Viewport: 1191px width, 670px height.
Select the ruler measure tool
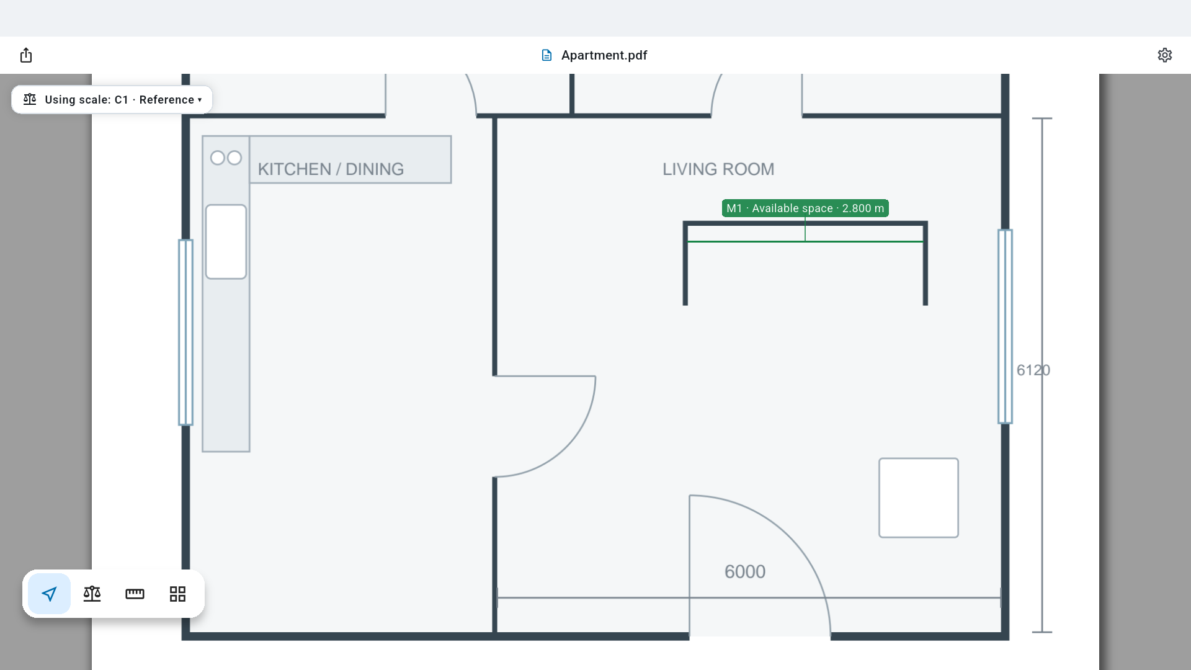135,594
